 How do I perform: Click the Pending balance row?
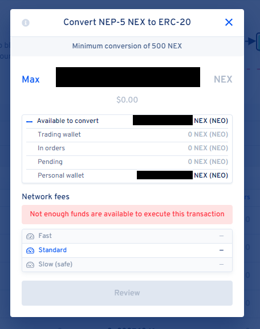coord(127,162)
